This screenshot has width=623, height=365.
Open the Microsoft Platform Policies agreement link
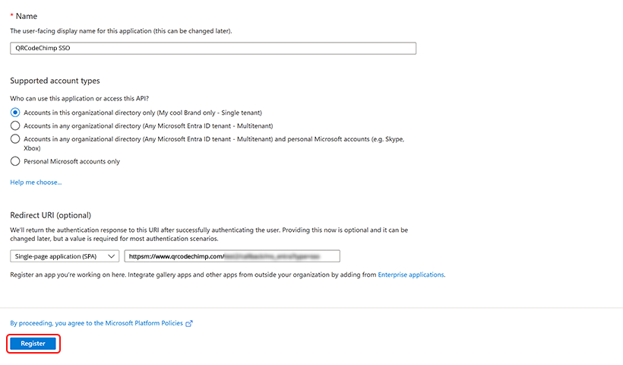tap(96, 323)
